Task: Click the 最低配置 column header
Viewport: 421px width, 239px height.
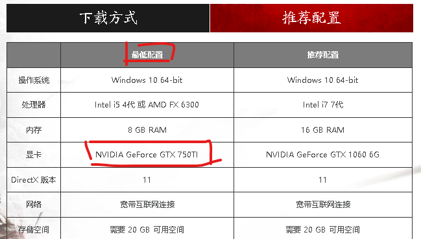Action: coord(147,55)
